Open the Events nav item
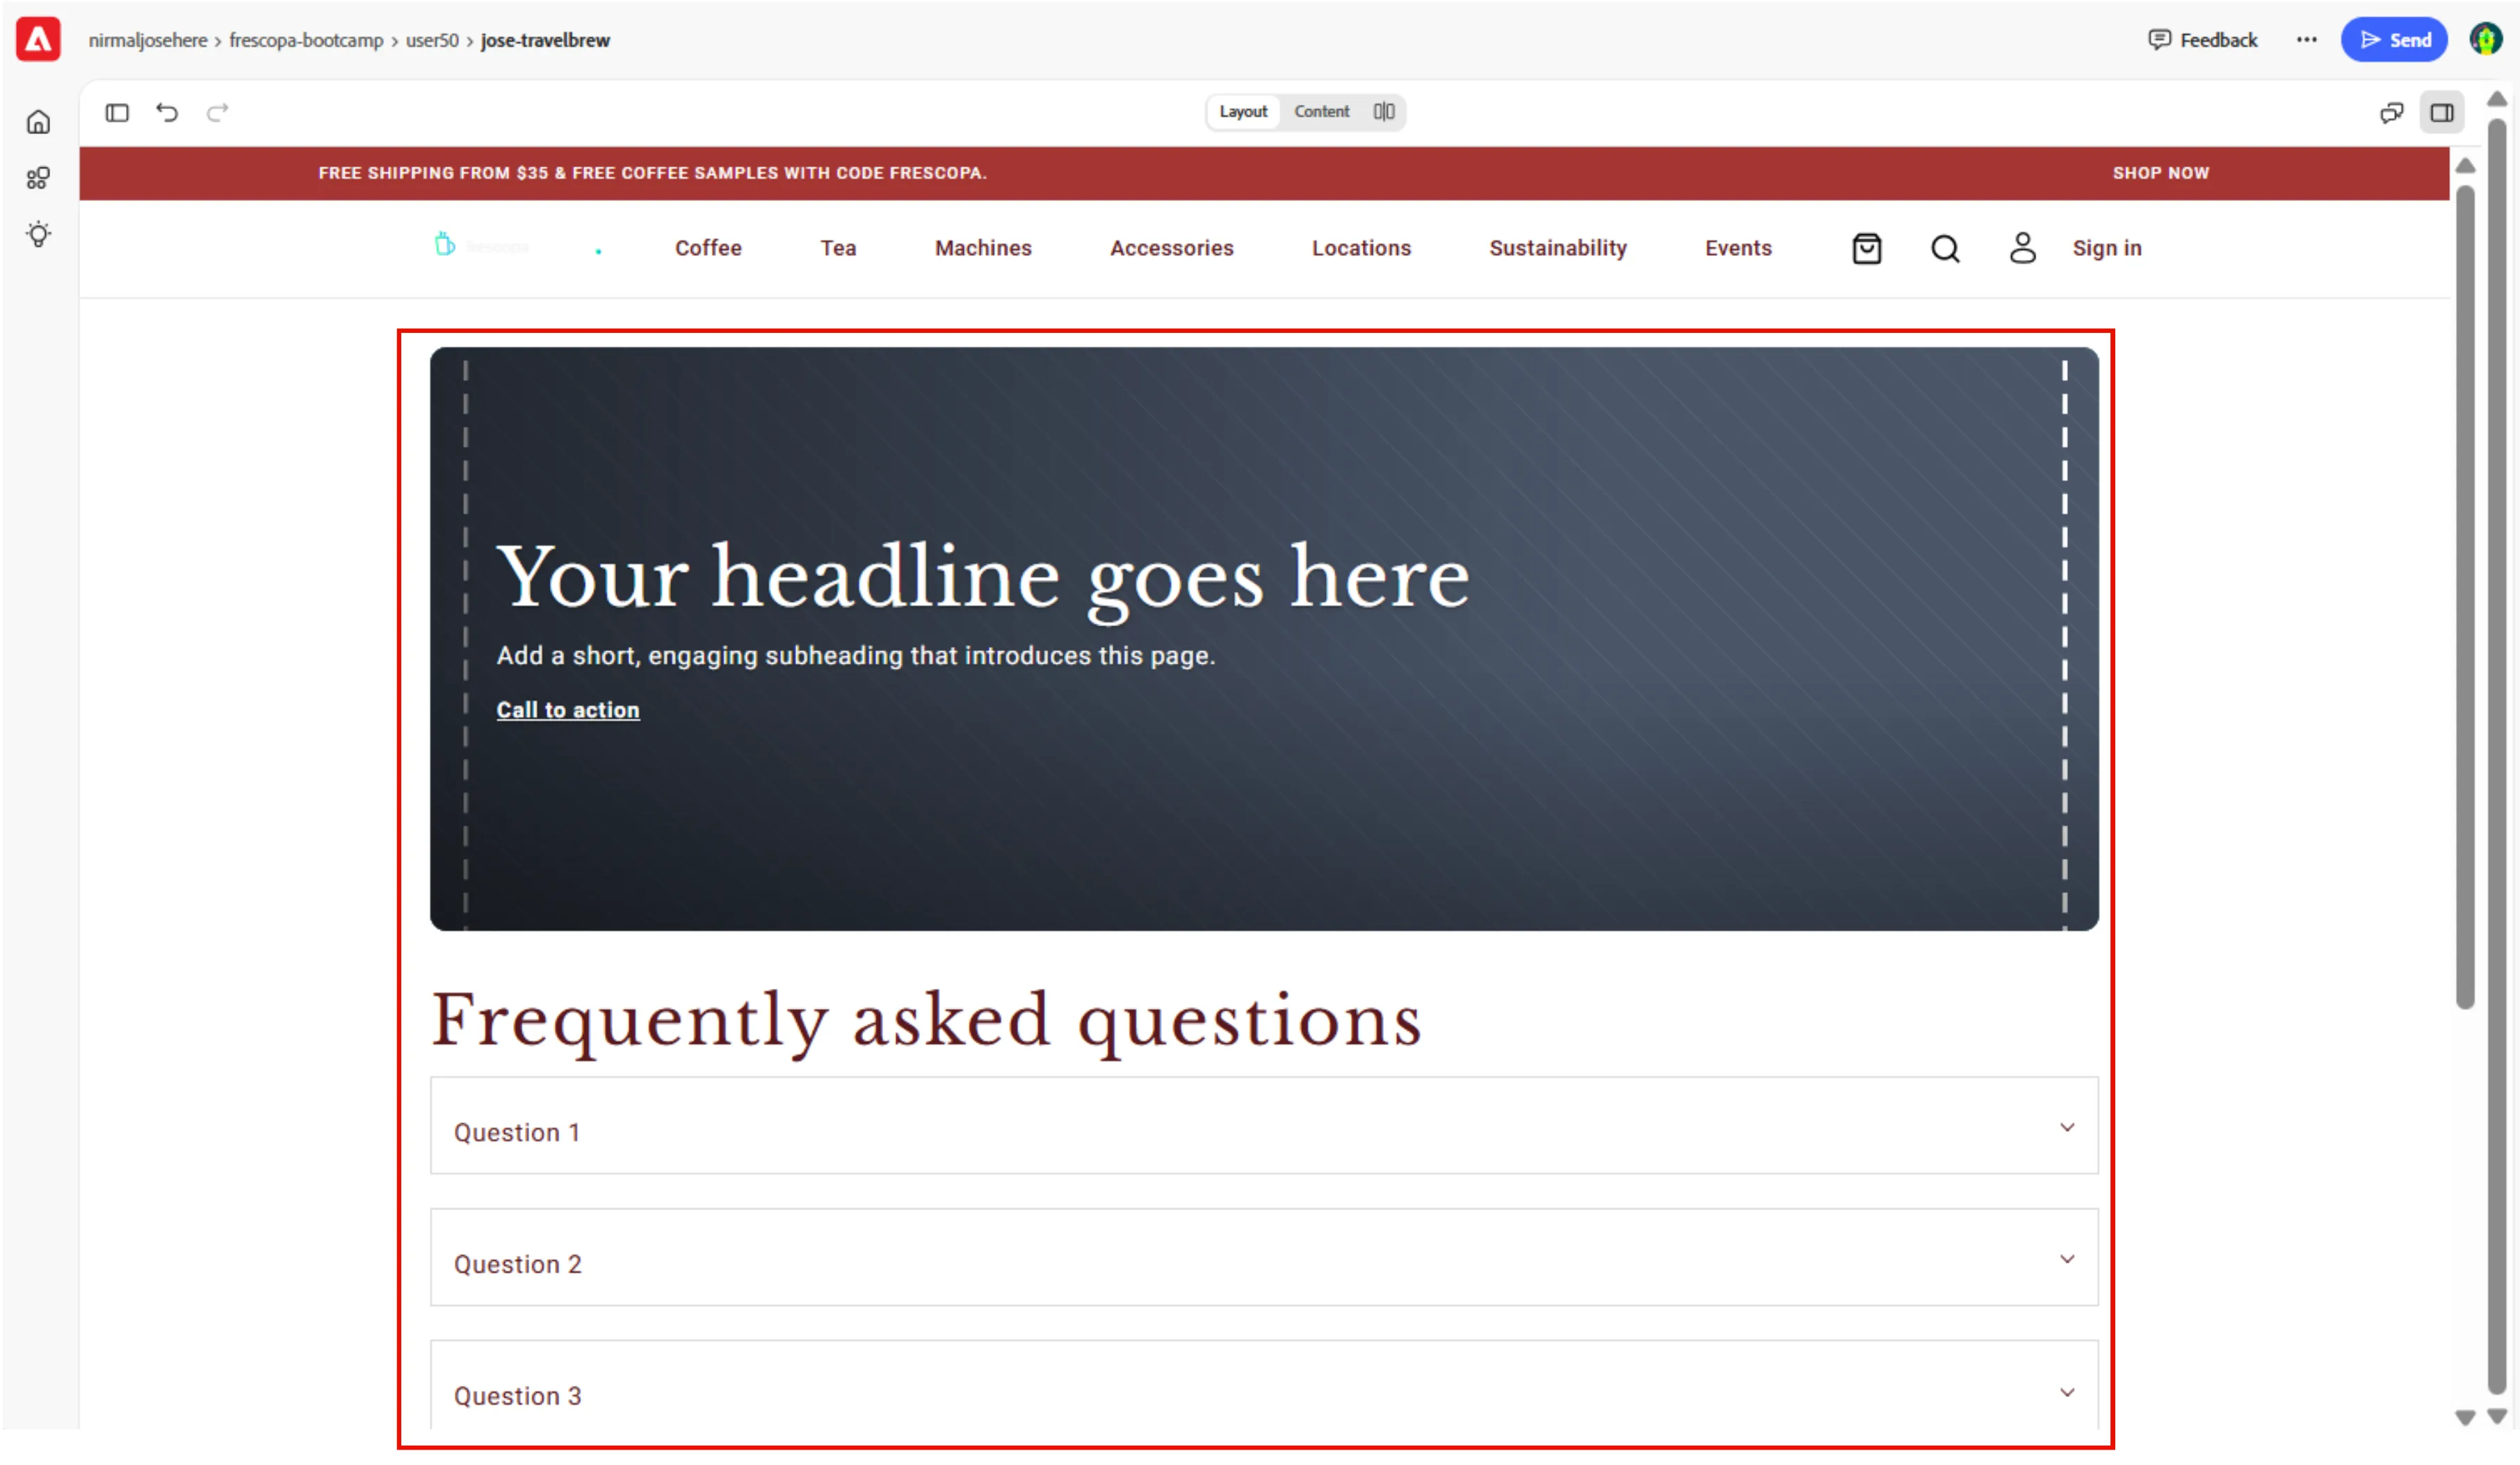 point(1738,249)
